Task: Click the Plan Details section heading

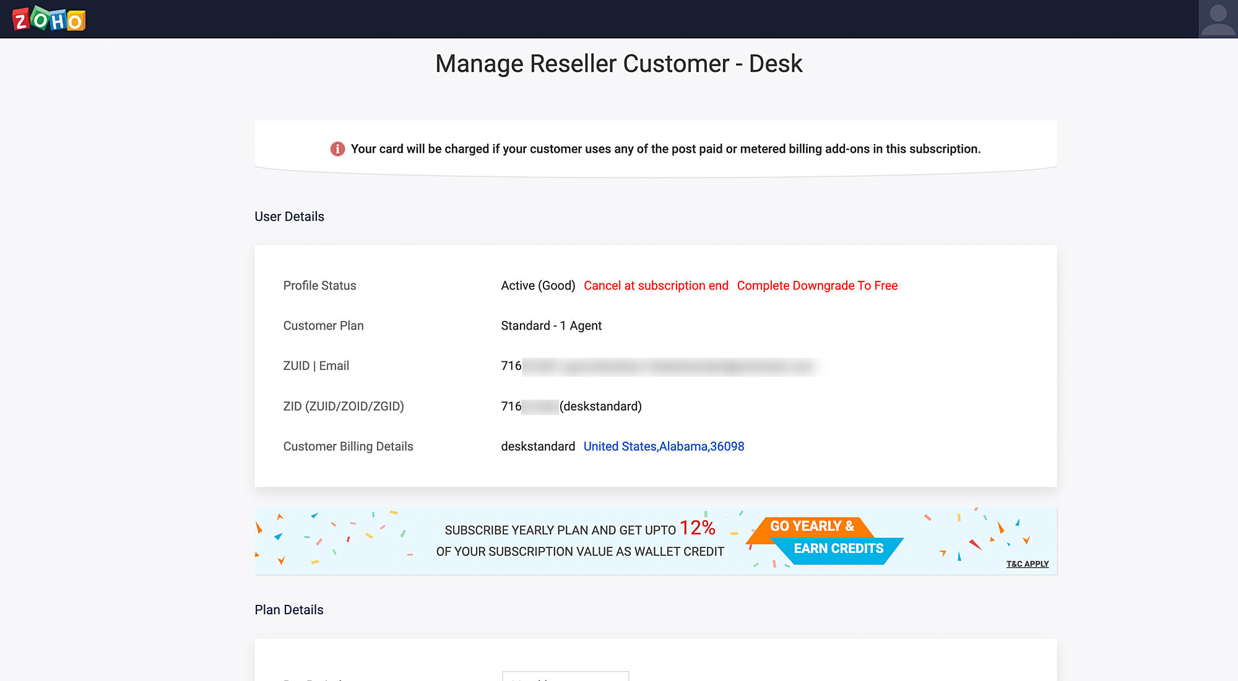Action: coord(288,610)
